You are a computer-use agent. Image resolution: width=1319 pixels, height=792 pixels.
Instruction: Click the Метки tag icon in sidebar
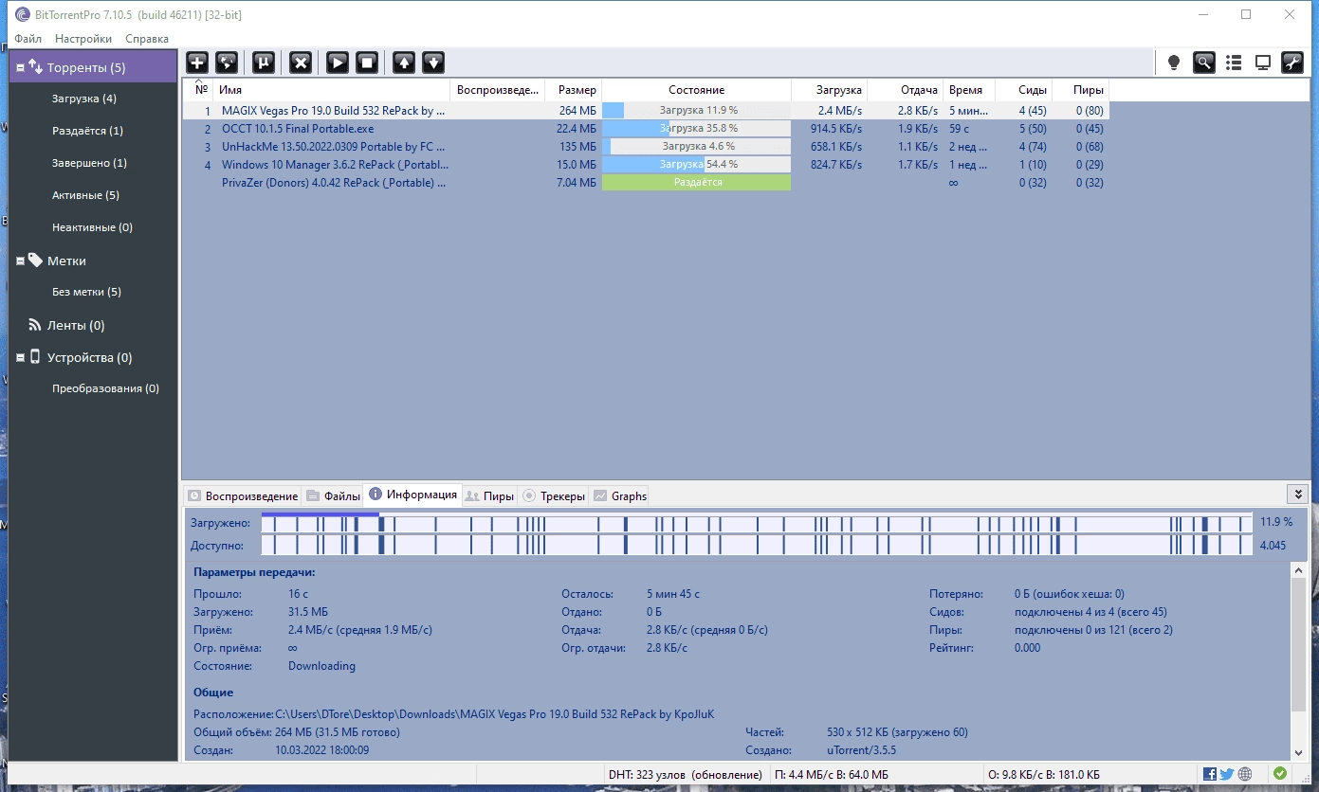coord(35,260)
